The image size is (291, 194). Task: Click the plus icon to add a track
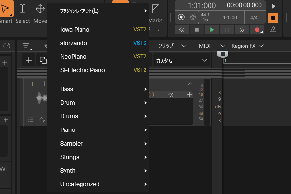tap(29, 60)
